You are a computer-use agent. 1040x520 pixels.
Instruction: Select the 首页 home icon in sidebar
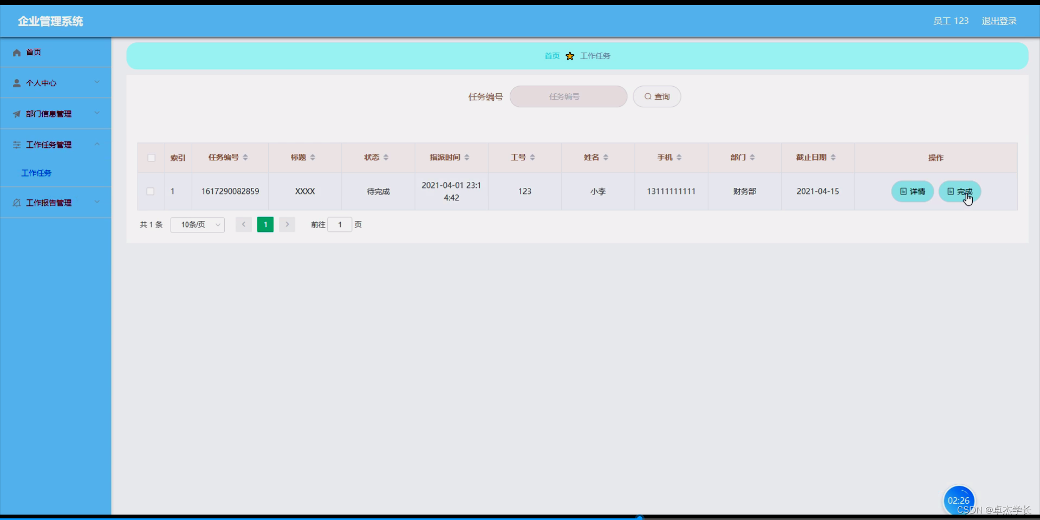pyautogui.click(x=16, y=52)
